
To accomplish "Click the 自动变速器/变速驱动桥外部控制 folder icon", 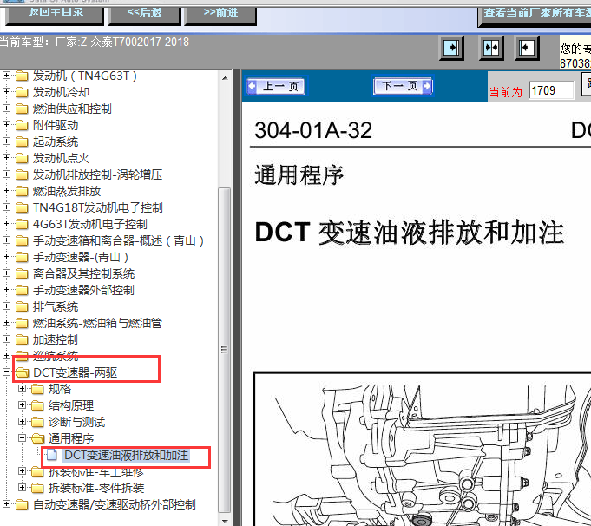I will [22, 504].
